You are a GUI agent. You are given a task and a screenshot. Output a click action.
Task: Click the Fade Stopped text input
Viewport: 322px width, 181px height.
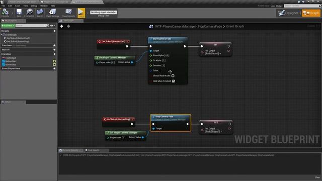click(x=212, y=131)
